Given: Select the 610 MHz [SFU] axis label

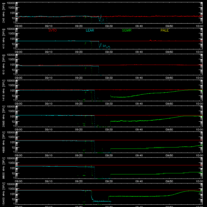Looking at the screenshot, I should (3, 64).
